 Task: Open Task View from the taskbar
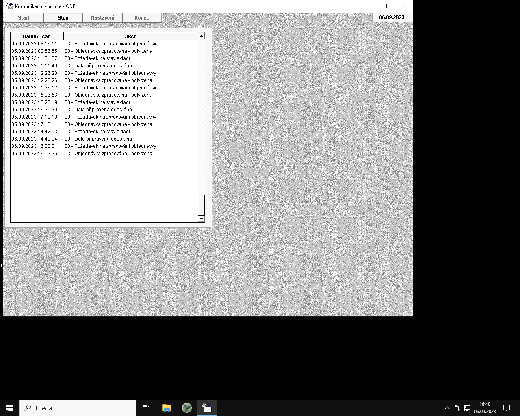(x=146, y=407)
